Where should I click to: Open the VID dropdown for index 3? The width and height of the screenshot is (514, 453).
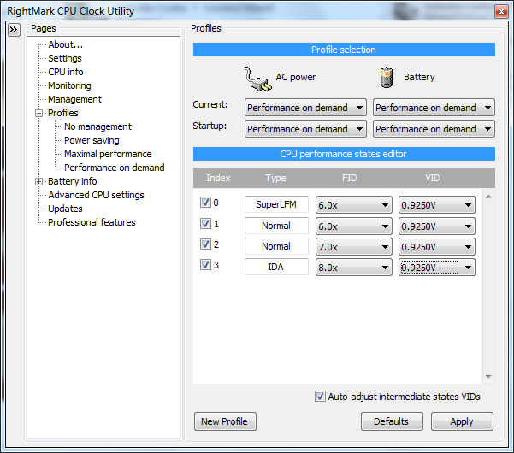(x=437, y=268)
